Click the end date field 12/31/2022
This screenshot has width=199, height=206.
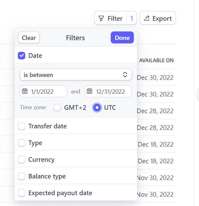(x=110, y=92)
